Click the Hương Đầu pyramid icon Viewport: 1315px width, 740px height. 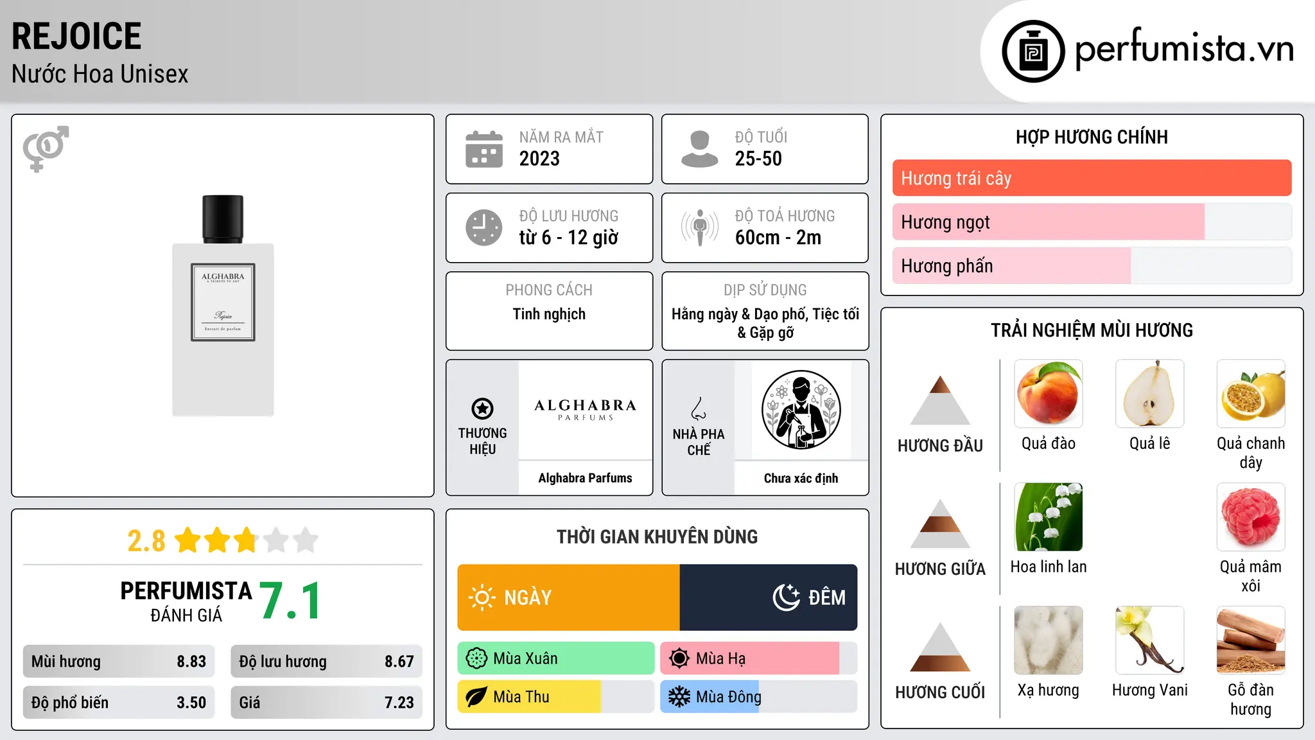coord(940,400)
